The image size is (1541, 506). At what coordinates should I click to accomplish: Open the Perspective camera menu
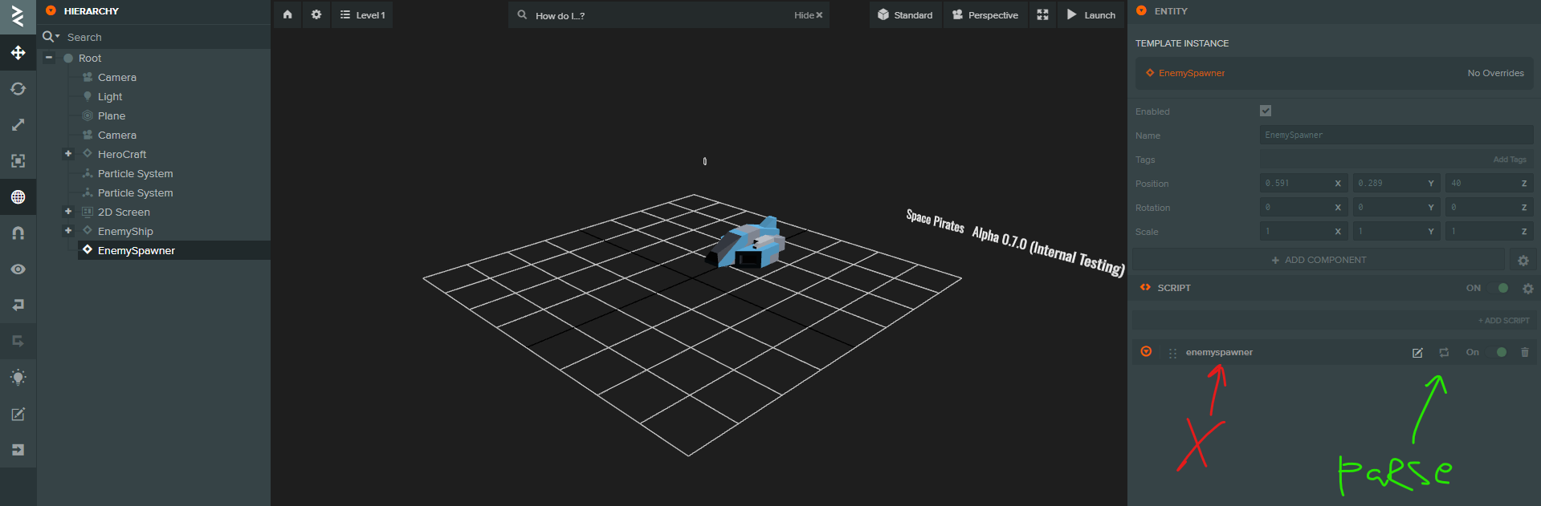click(985, 14)
